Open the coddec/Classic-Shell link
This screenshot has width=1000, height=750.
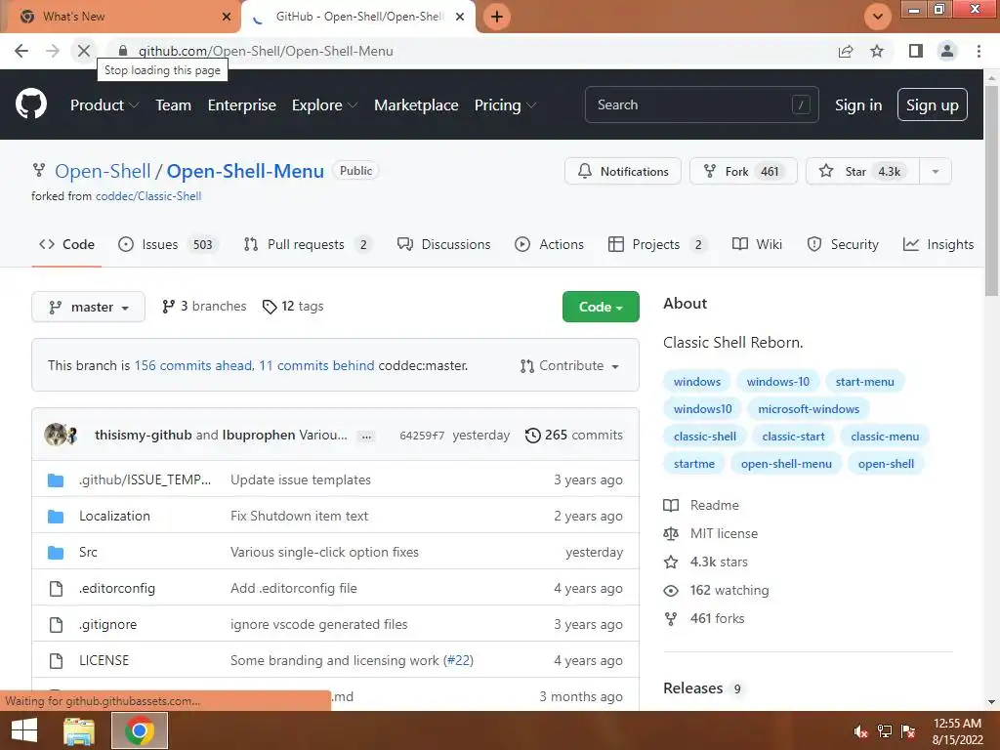coord(148,196)
